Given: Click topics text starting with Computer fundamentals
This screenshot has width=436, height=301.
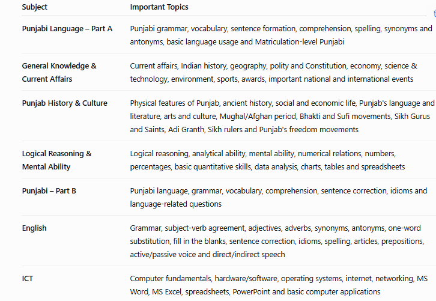Looking at the screenshot, I should [279, 285].
